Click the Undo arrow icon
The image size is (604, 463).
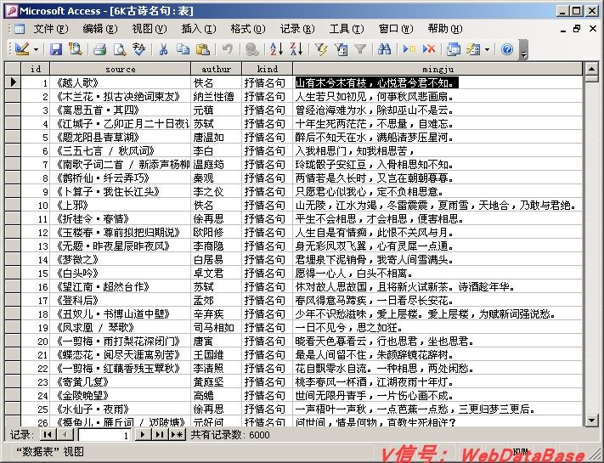coord(228,49)
